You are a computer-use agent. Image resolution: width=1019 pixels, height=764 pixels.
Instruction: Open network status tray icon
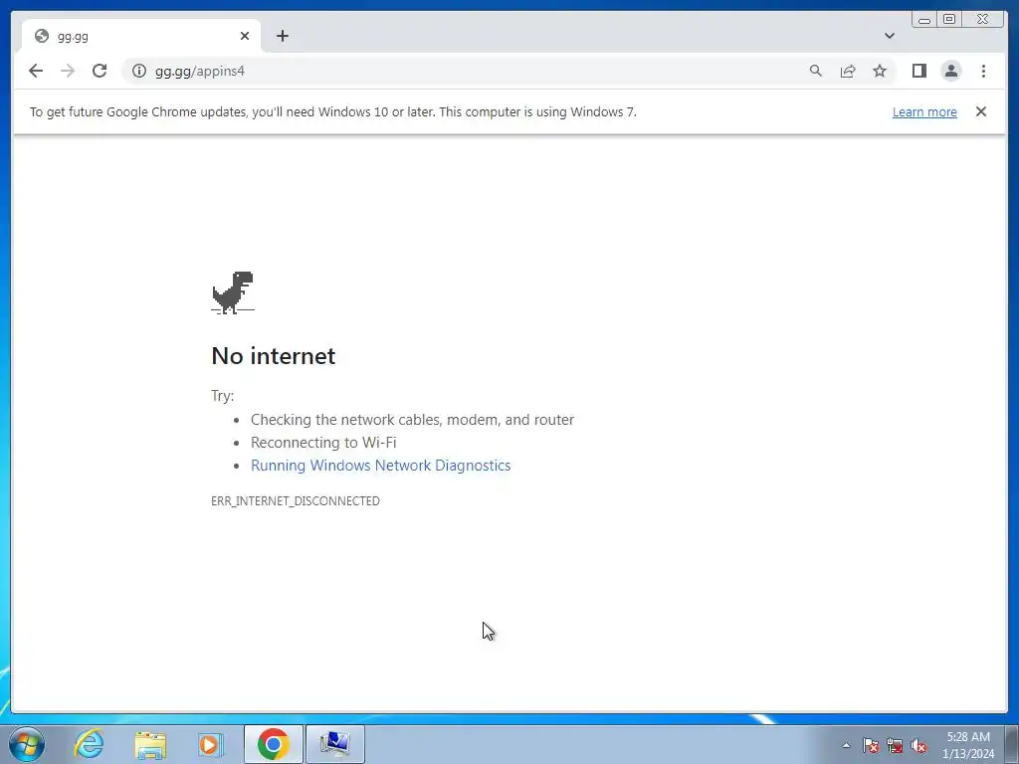[x=895, y=745]
